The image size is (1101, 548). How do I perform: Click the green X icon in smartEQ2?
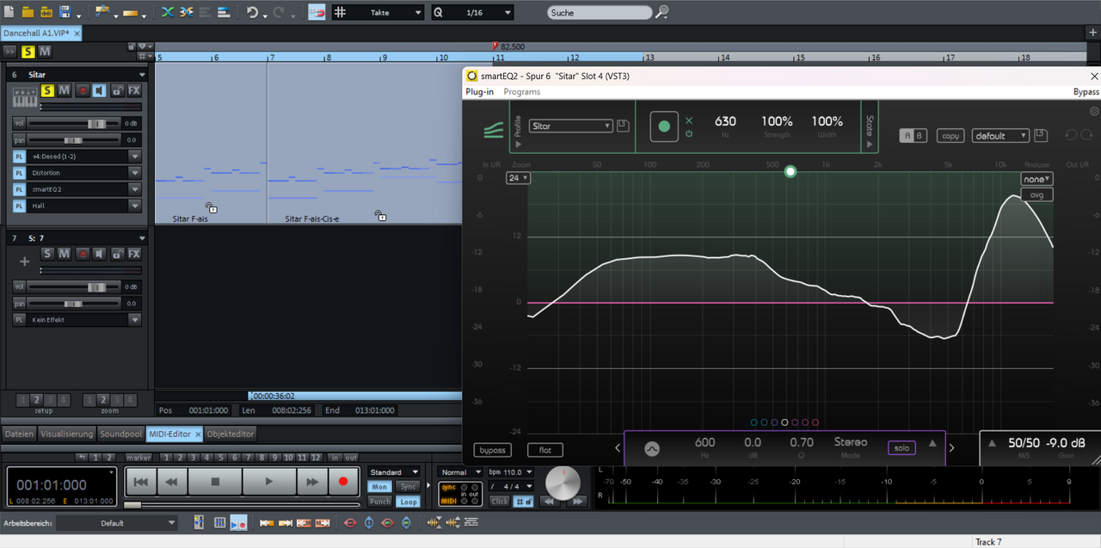[689, 120]
